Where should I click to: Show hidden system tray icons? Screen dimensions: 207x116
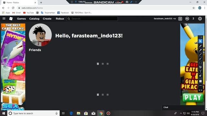pyautogui.click(x=181, y=113)
